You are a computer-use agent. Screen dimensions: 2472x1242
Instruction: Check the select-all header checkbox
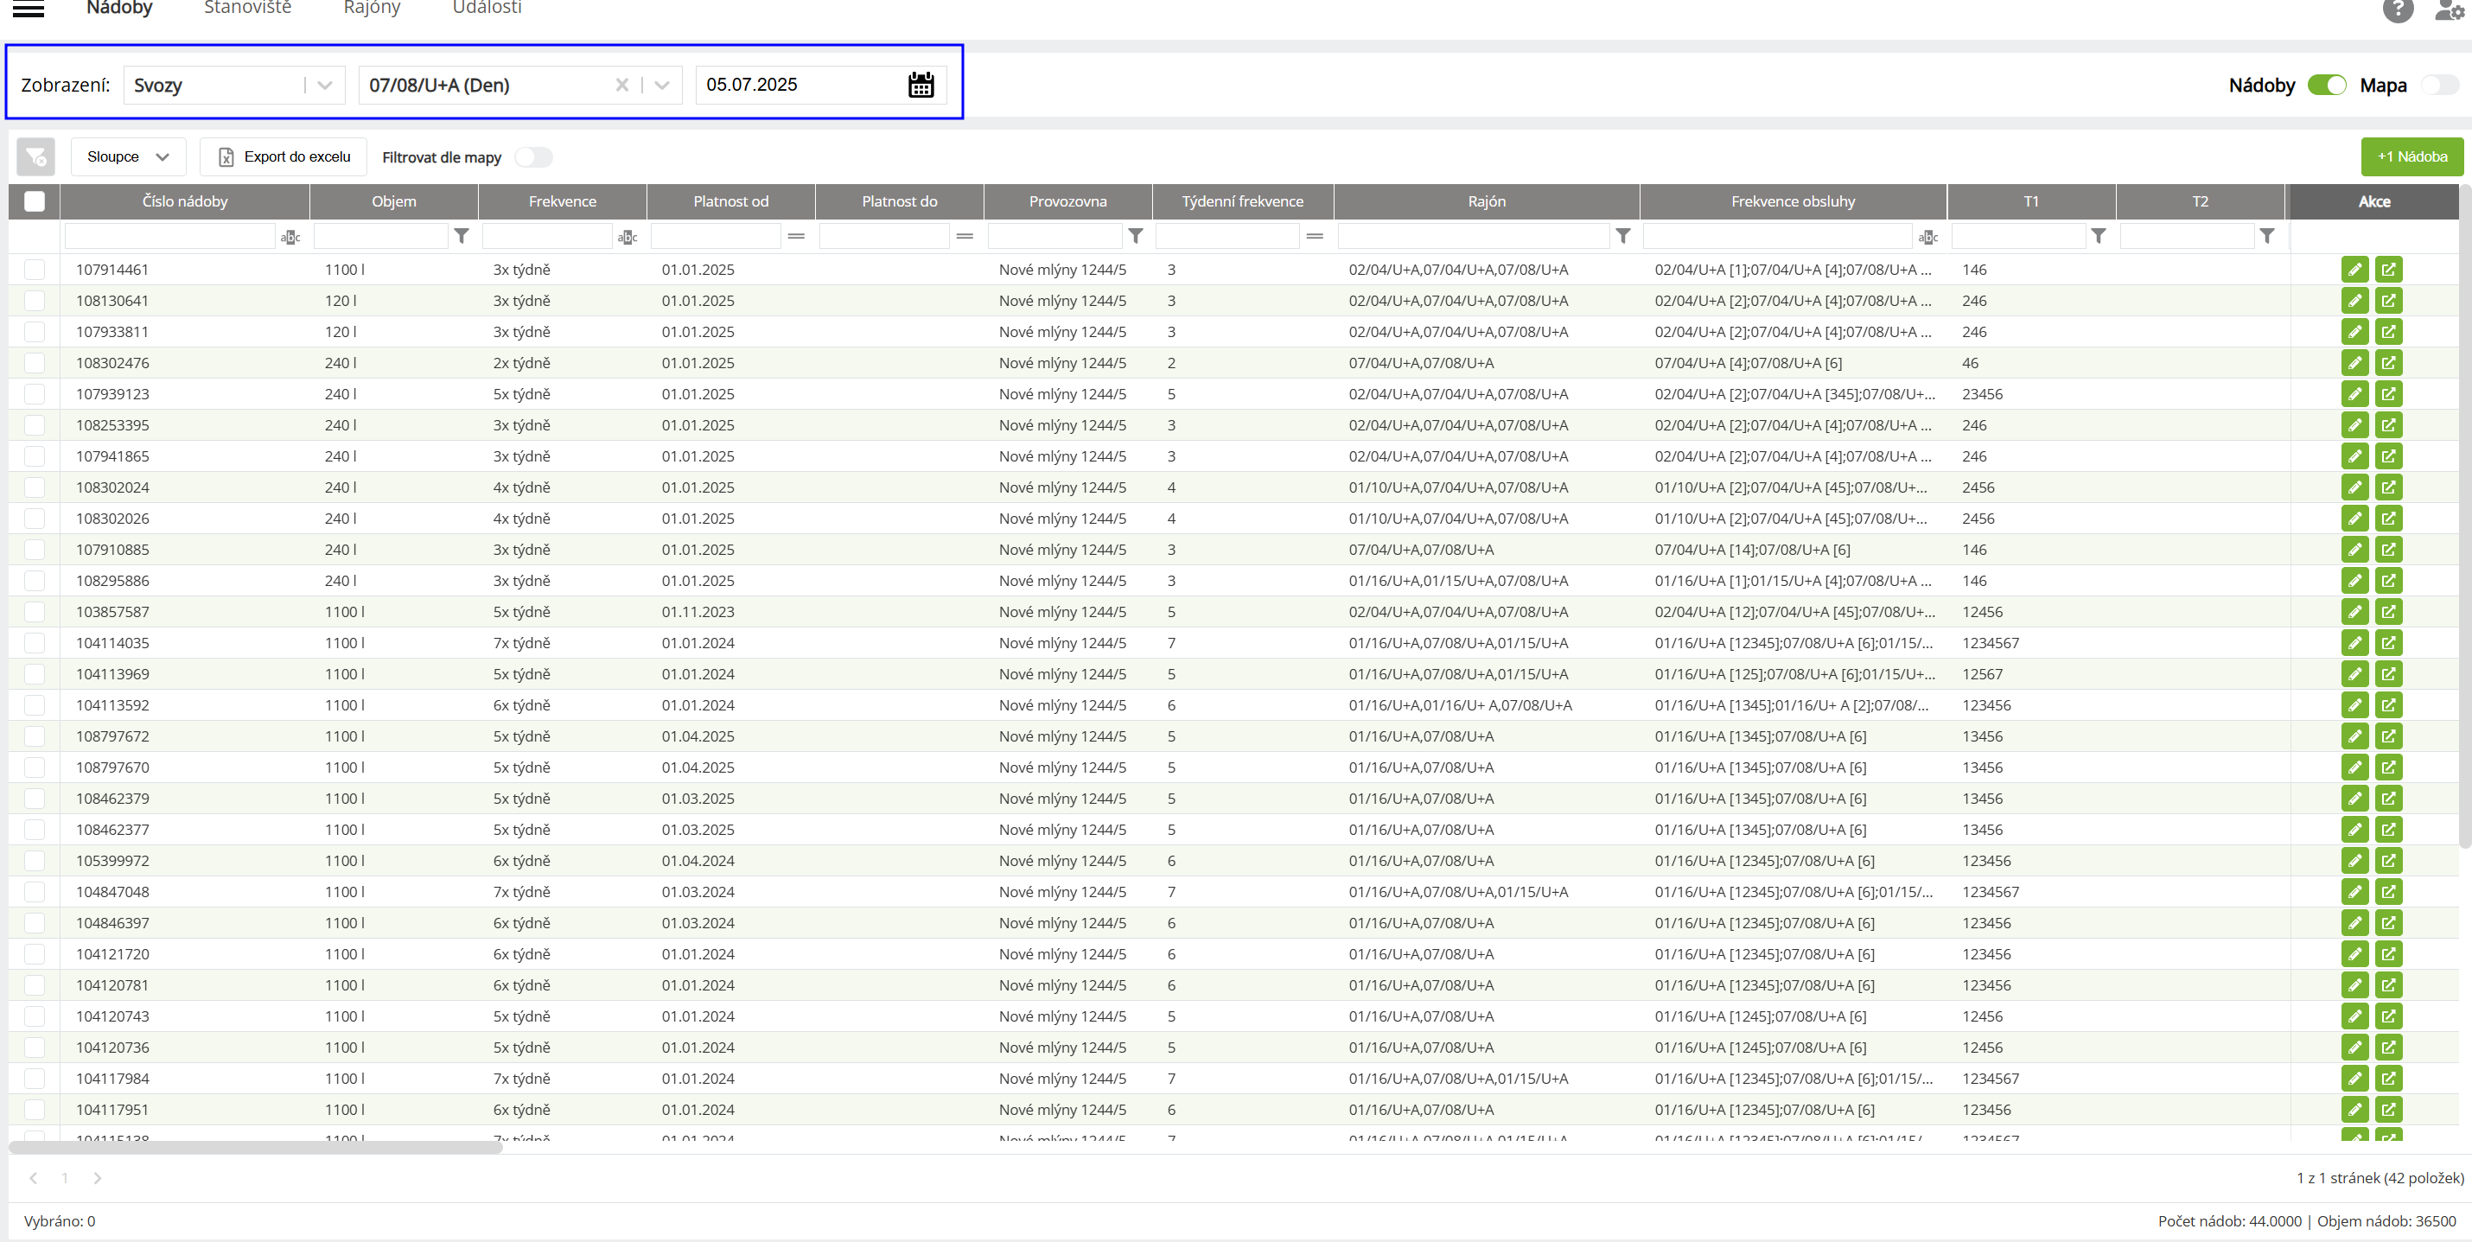tap(35, 201)
